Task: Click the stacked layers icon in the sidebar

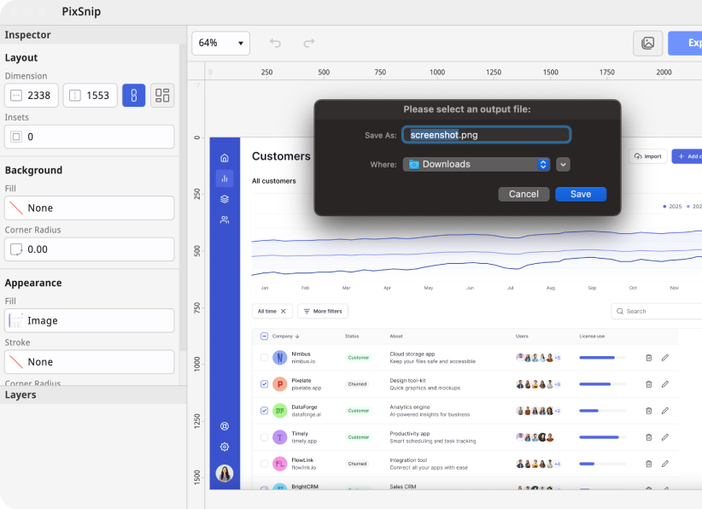Action: (x=225, y=199)
